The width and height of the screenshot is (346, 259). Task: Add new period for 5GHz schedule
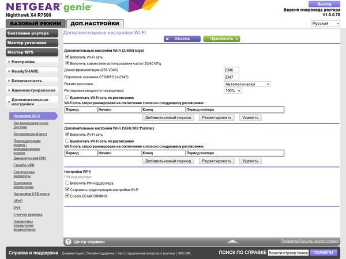(168, 161)
